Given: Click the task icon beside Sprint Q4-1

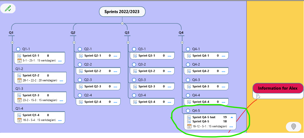Looking at the screenshot, I should click(189, 56).
